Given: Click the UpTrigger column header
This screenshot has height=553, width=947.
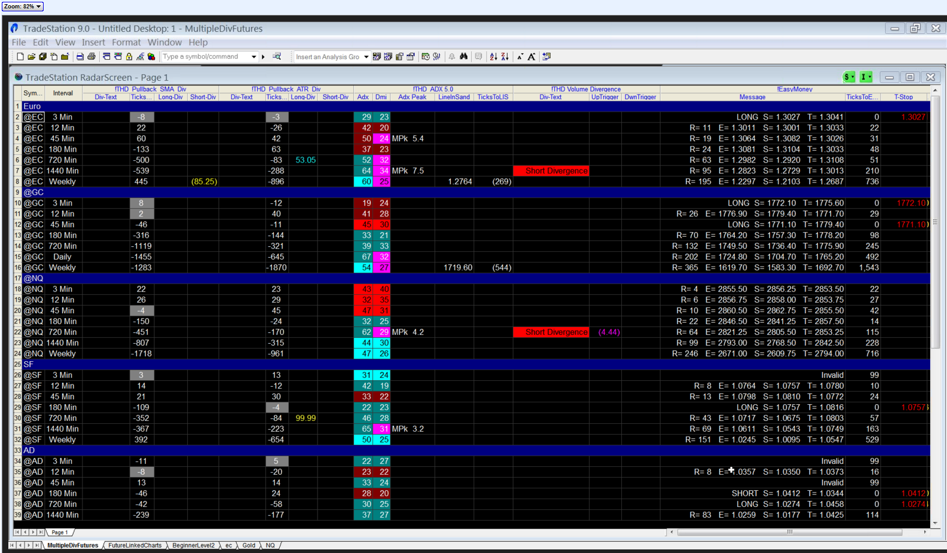Looking at the screenshot, I should pyautogui.click(x=605, y=97).
